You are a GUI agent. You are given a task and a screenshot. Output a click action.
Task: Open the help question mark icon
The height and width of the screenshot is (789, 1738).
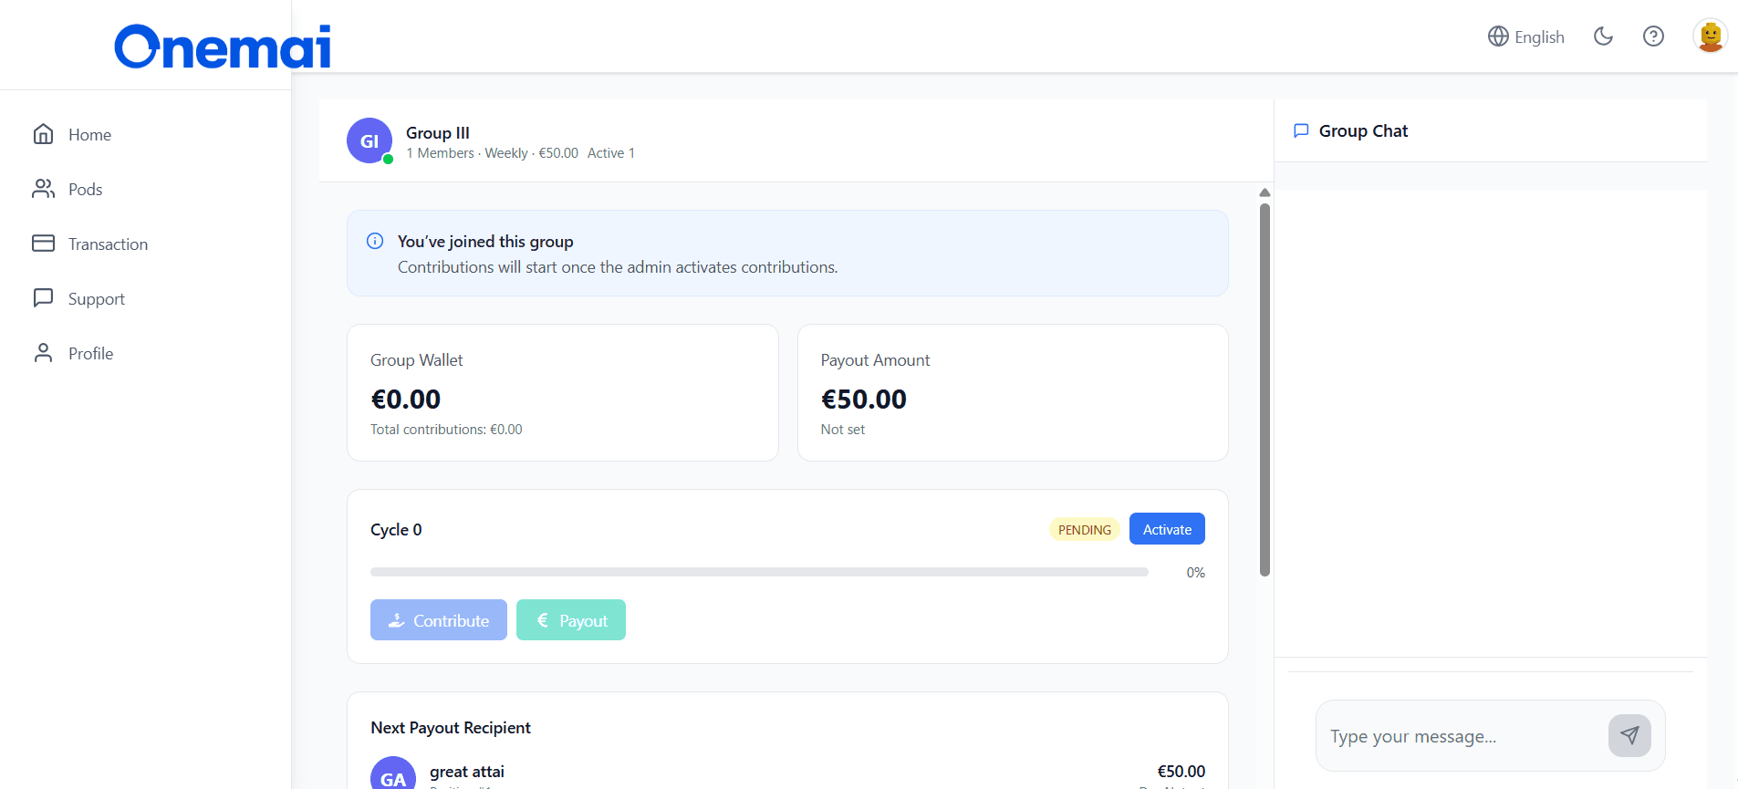coord(1653,36)
